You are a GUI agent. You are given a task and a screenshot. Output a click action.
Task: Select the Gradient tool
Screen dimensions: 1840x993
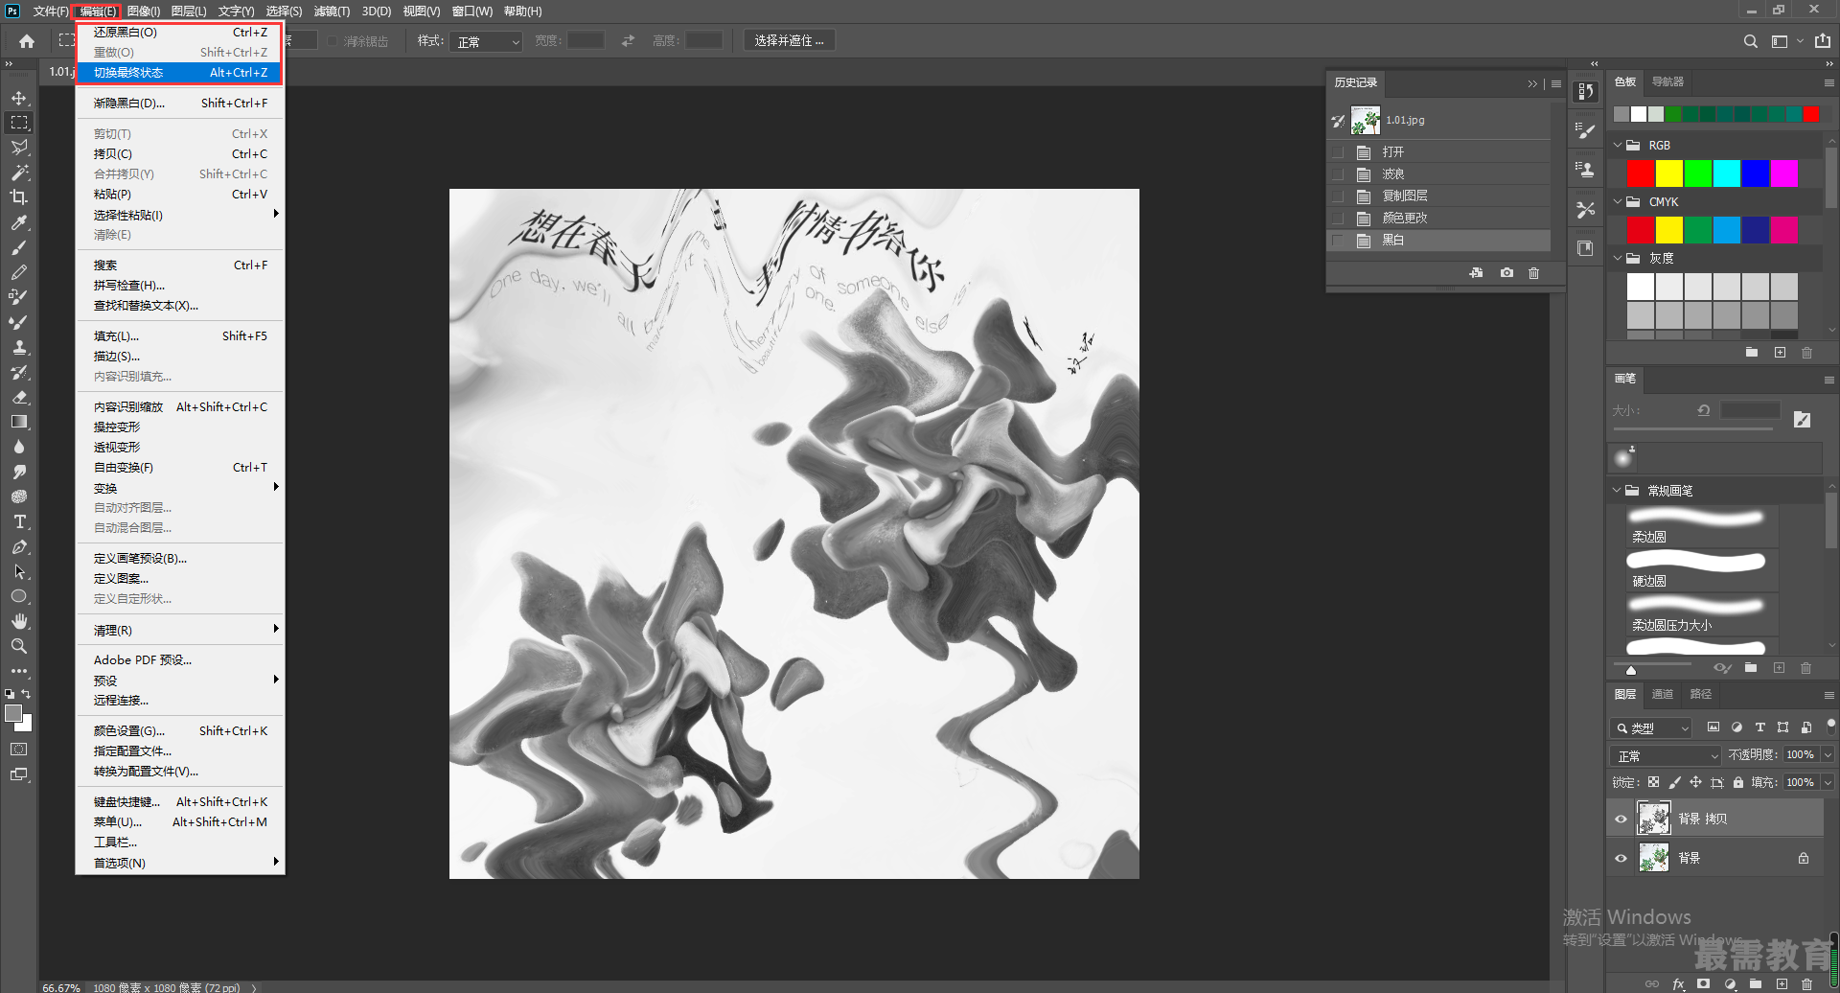(x=19, y=422)
